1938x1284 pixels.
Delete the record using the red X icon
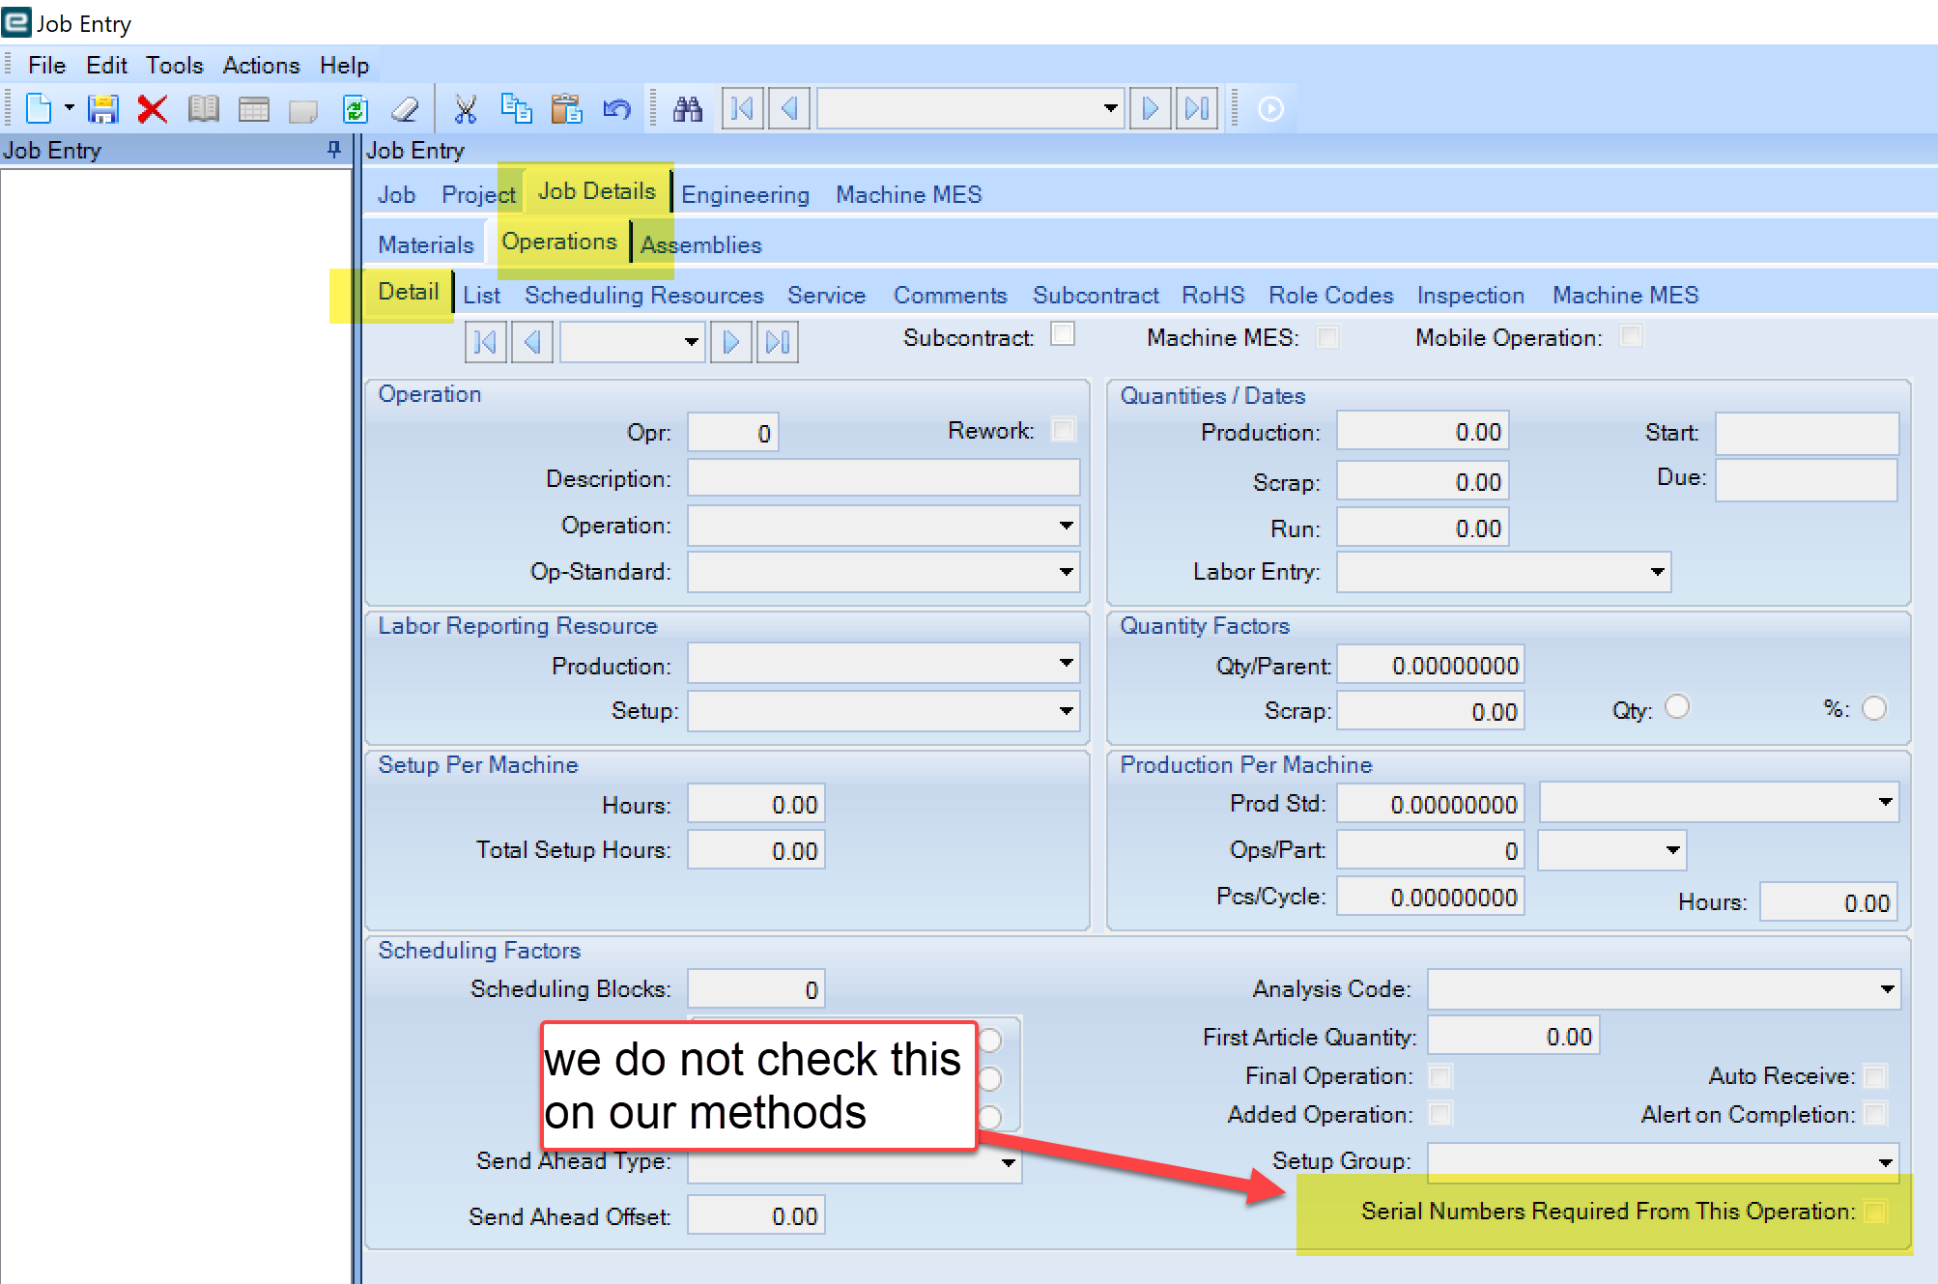(x=152, y=108)
